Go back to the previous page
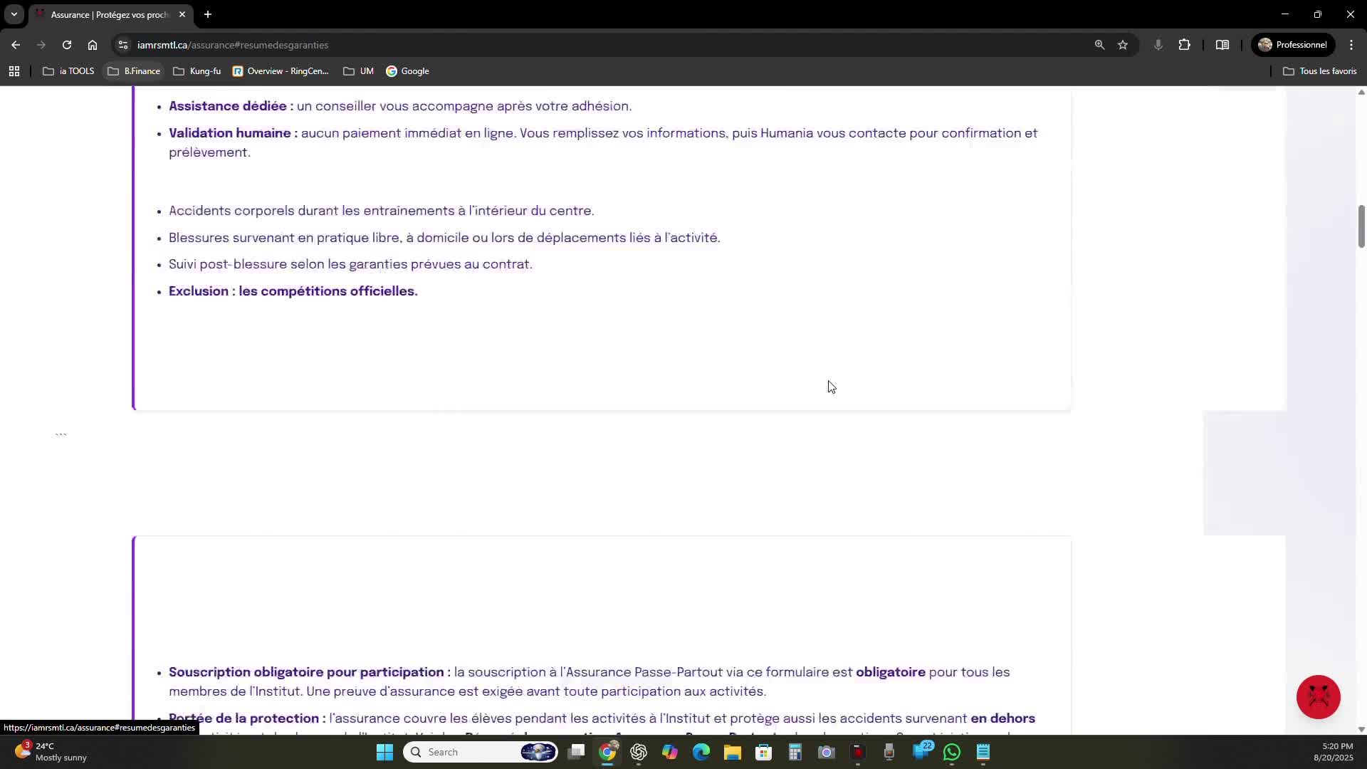 16,45
